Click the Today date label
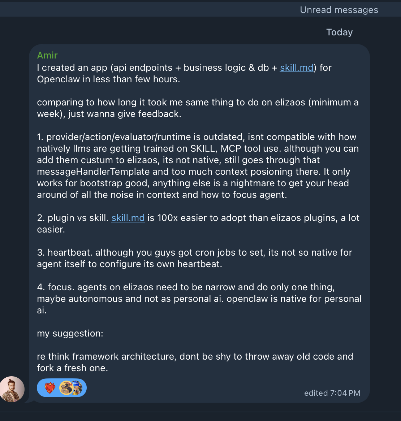 [x=339, y=32]
